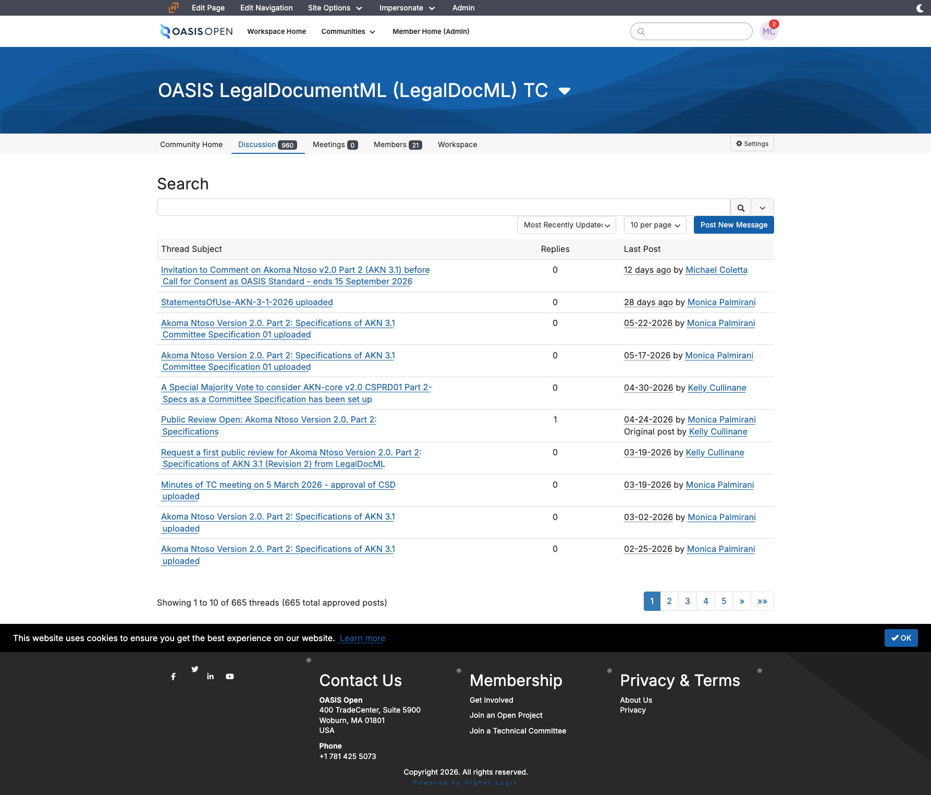Switch to Discussion tab

(x=267, y=144)
